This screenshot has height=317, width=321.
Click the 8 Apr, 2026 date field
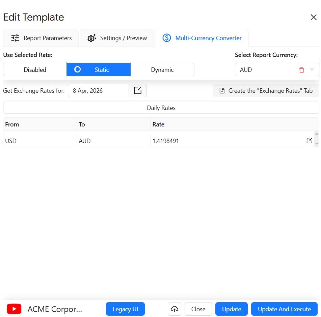(98, 90)
